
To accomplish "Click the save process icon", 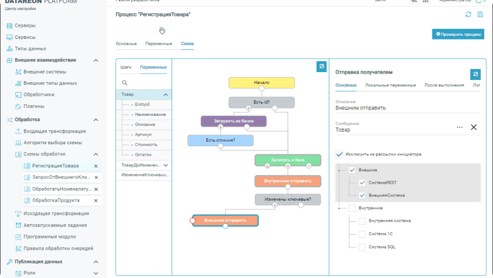I will tap(480, 14).
